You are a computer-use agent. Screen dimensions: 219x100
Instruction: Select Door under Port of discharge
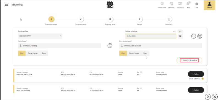point(145,53)
